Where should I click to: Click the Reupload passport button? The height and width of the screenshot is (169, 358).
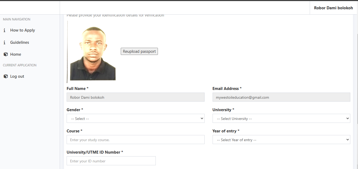point(139,51)
